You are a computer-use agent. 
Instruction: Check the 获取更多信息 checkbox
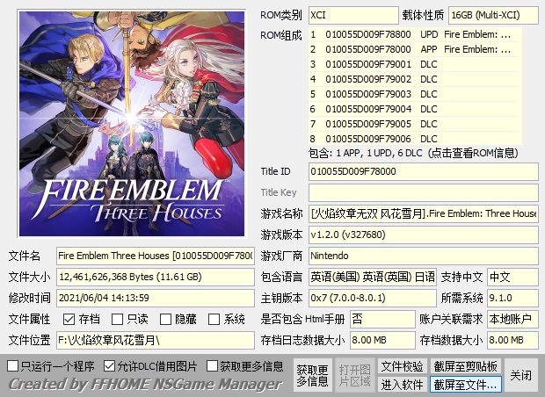coord(212,365)
